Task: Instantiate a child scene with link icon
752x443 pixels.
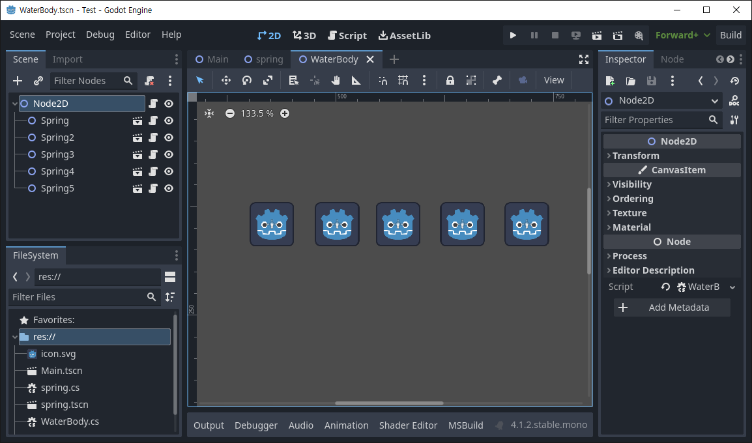Action: (x=38, y=81)
